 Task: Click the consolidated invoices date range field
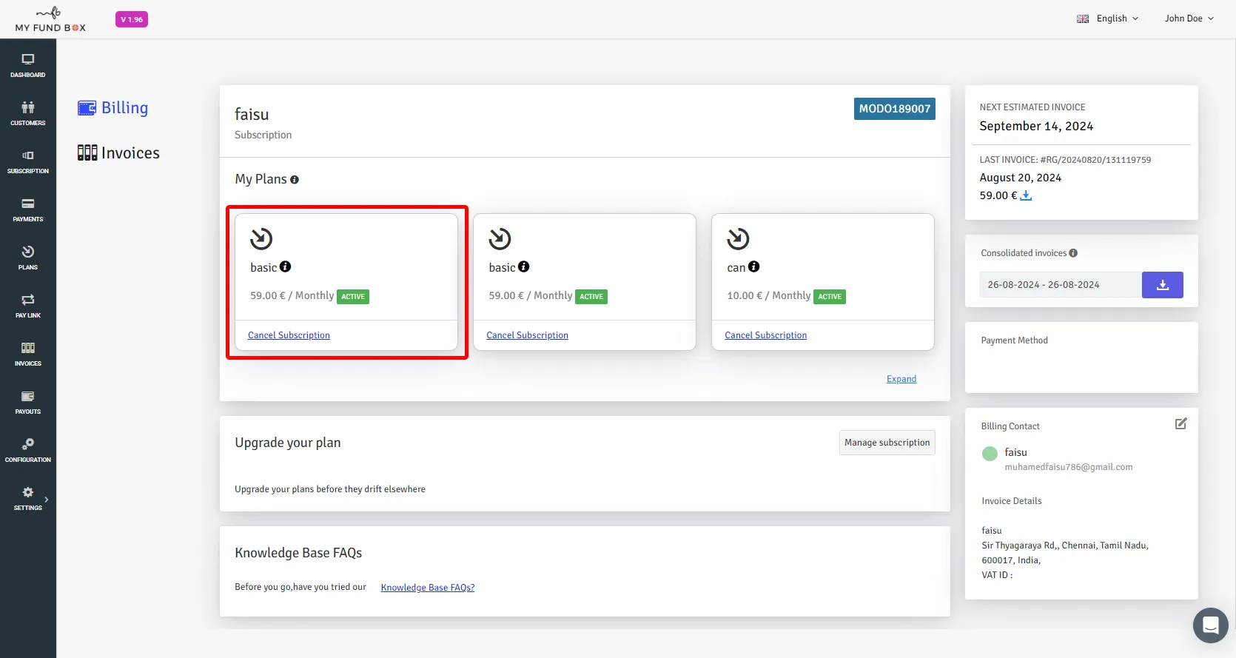[1061, 285]
